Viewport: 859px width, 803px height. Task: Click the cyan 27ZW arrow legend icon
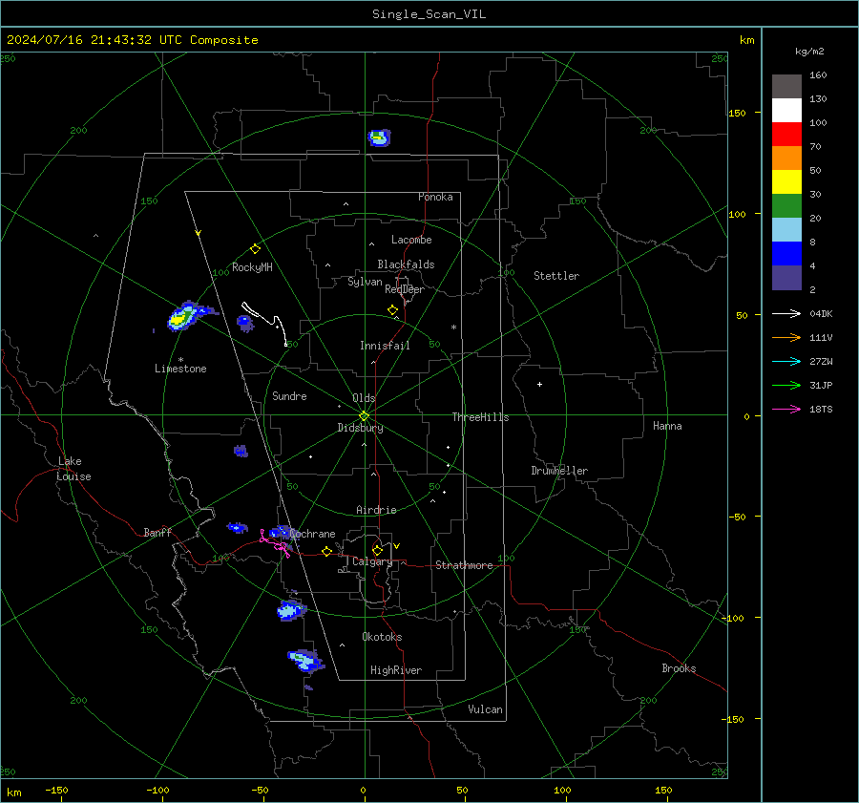point(786,361)
